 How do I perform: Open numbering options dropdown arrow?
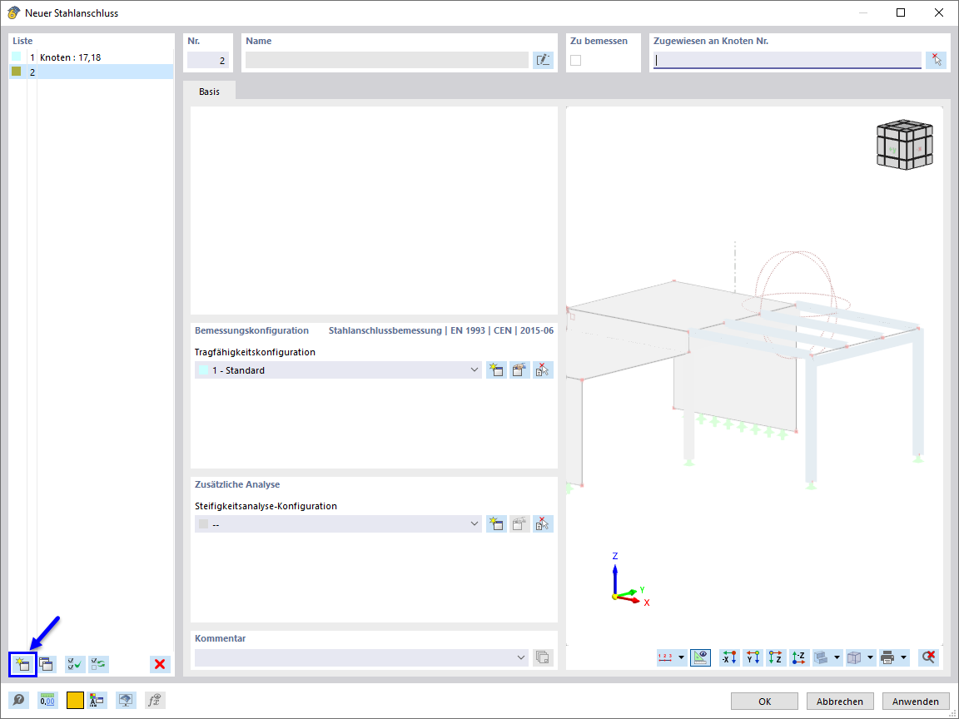point(681,657)
